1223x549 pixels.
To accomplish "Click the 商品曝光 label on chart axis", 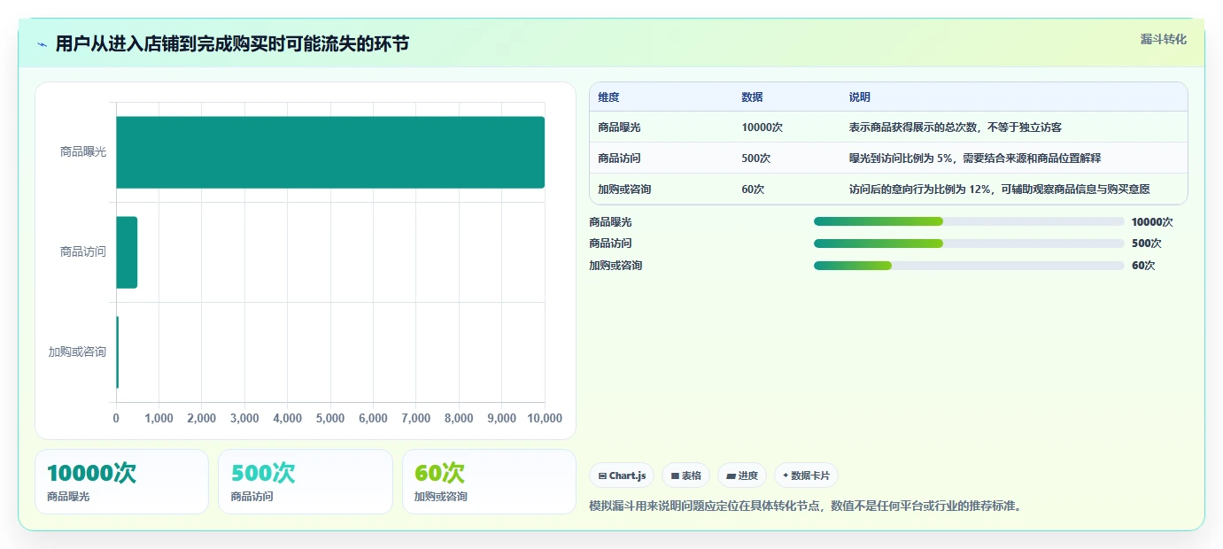I will [x=83, y=152].
